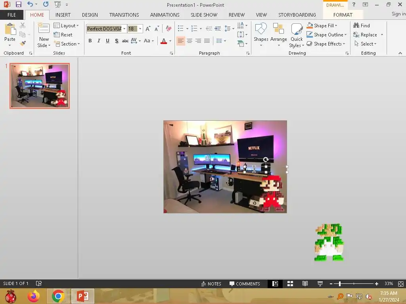Click the Arrange objects icon
This screenshot has height=304, width=406.
click(279, 35)
